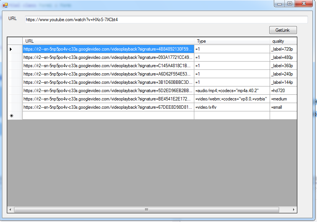The height and width of the screenshot is (222, 317).
Task: Click row header of the 480p row
Action: tap(15, 57)
